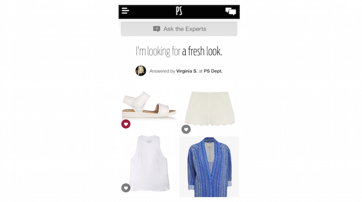The image size is (362, 202).
Task: View the white knit tank top
Action: (149, 163)
